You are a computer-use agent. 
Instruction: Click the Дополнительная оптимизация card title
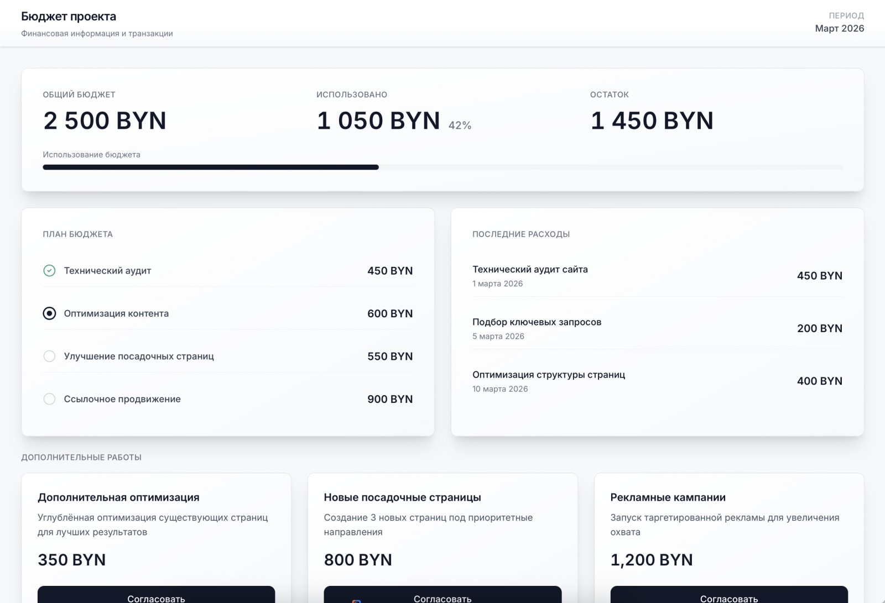click(x=118, y=497)
